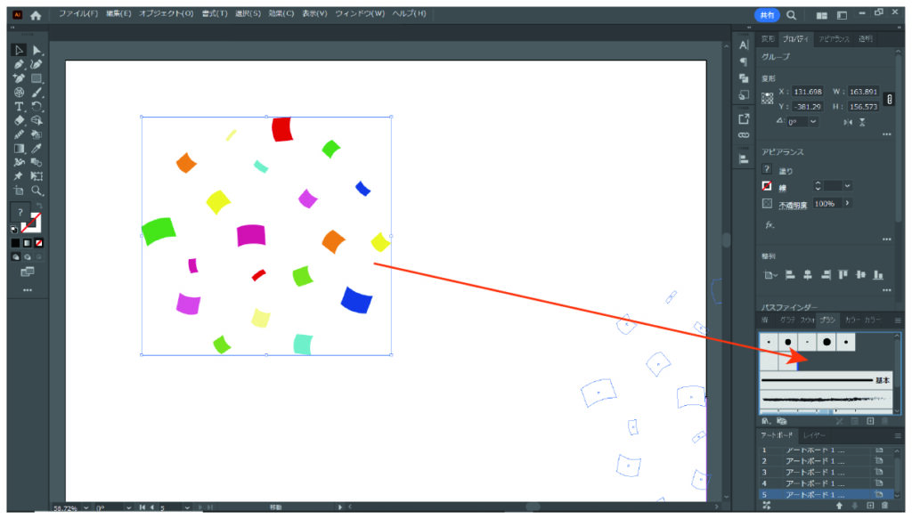Click vertical align bottom icon
912x519 pixels.
pos(878,274)
